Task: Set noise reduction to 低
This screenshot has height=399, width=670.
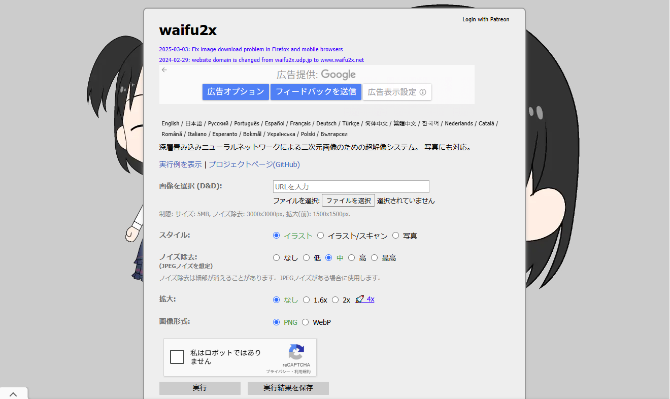Action: [306, 258]
